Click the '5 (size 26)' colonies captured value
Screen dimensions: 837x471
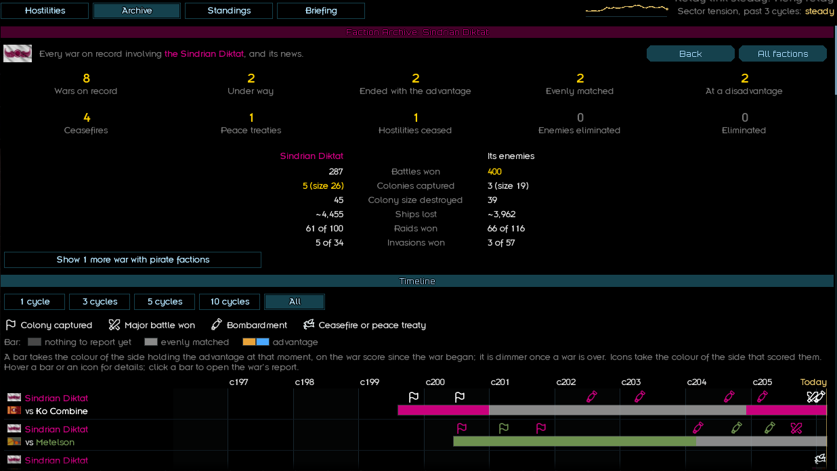pos(323,186)
